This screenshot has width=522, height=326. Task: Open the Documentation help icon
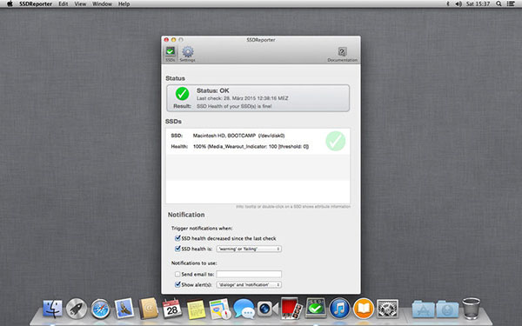pos(342,54)
